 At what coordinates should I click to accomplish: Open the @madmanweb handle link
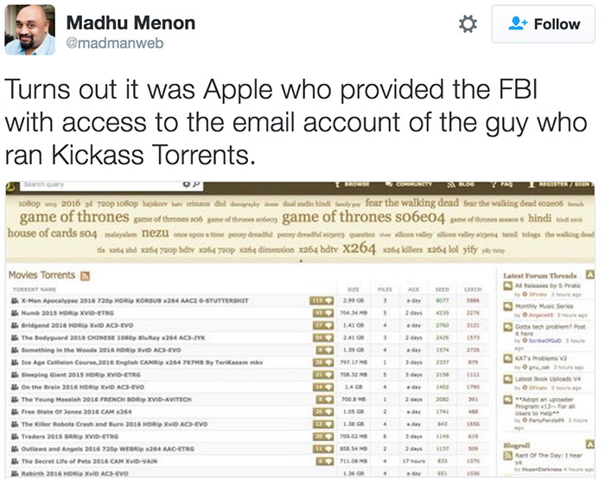(102, 40)
